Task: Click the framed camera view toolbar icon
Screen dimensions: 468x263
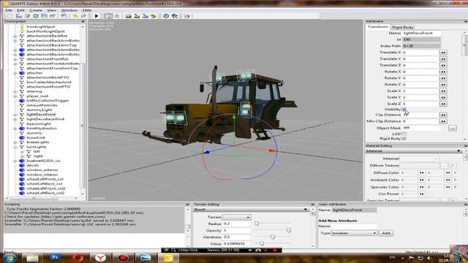Action: click(109, 16)
